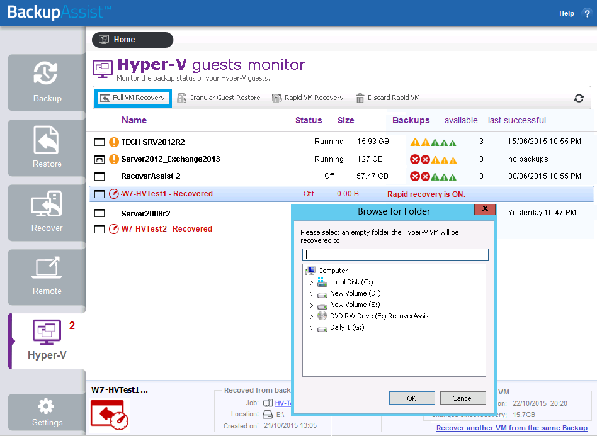Expand DVD RW Drive (F:) node
The image size is (597, 436).
311,316
